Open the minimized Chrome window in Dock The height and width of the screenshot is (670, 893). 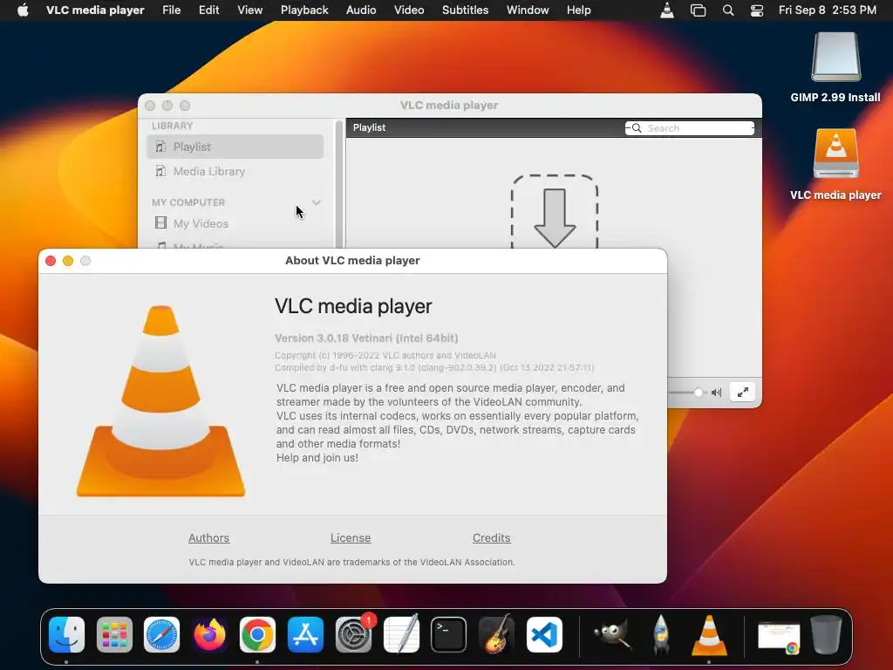tap(779, 636)
